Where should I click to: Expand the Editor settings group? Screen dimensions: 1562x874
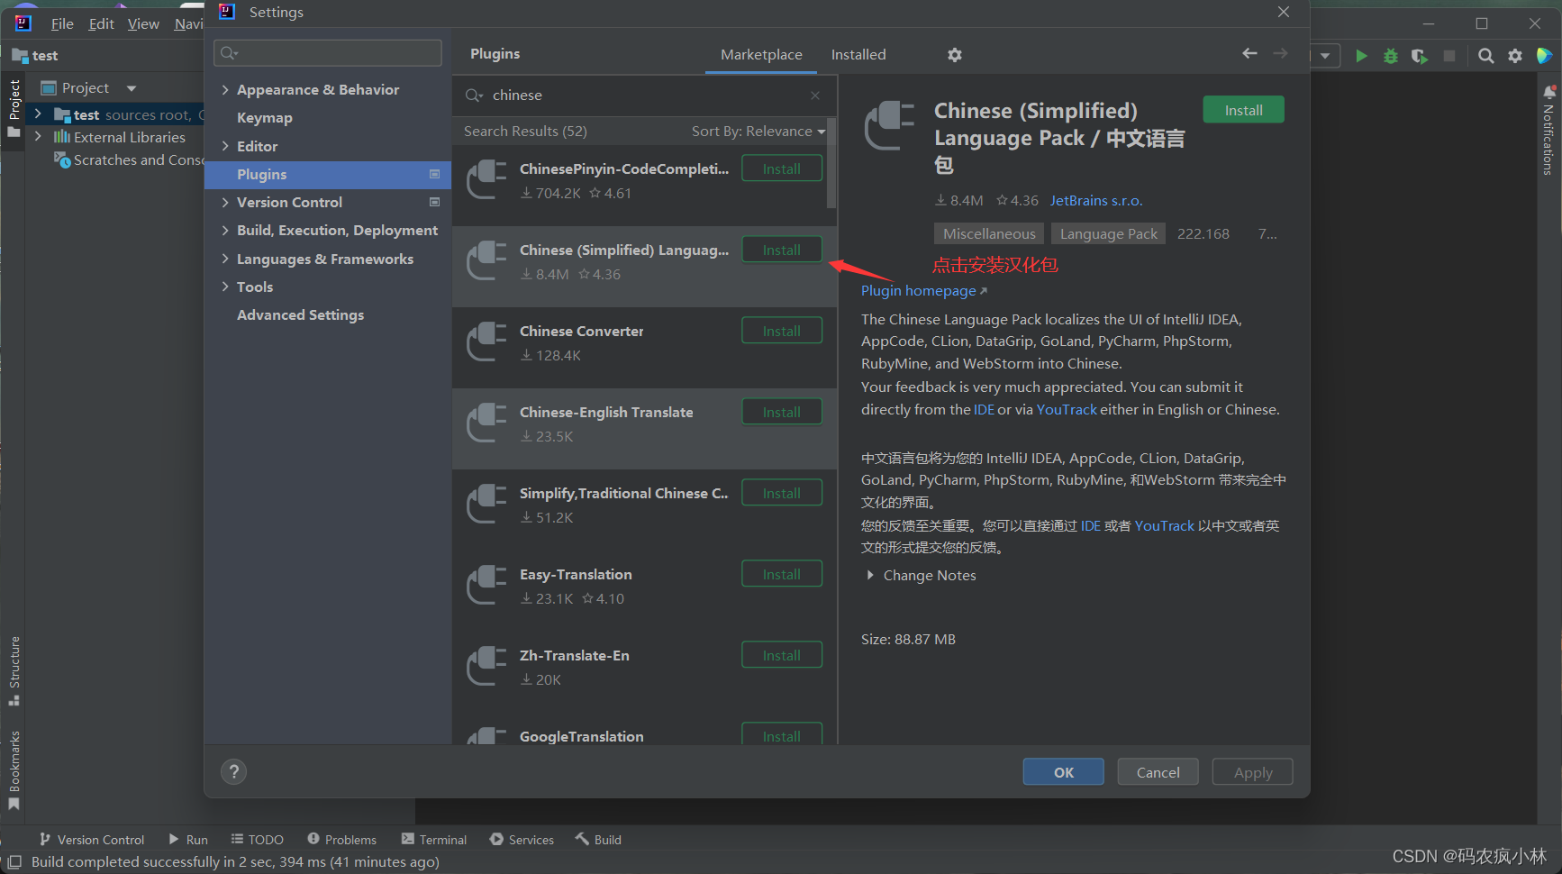point(225,146)
